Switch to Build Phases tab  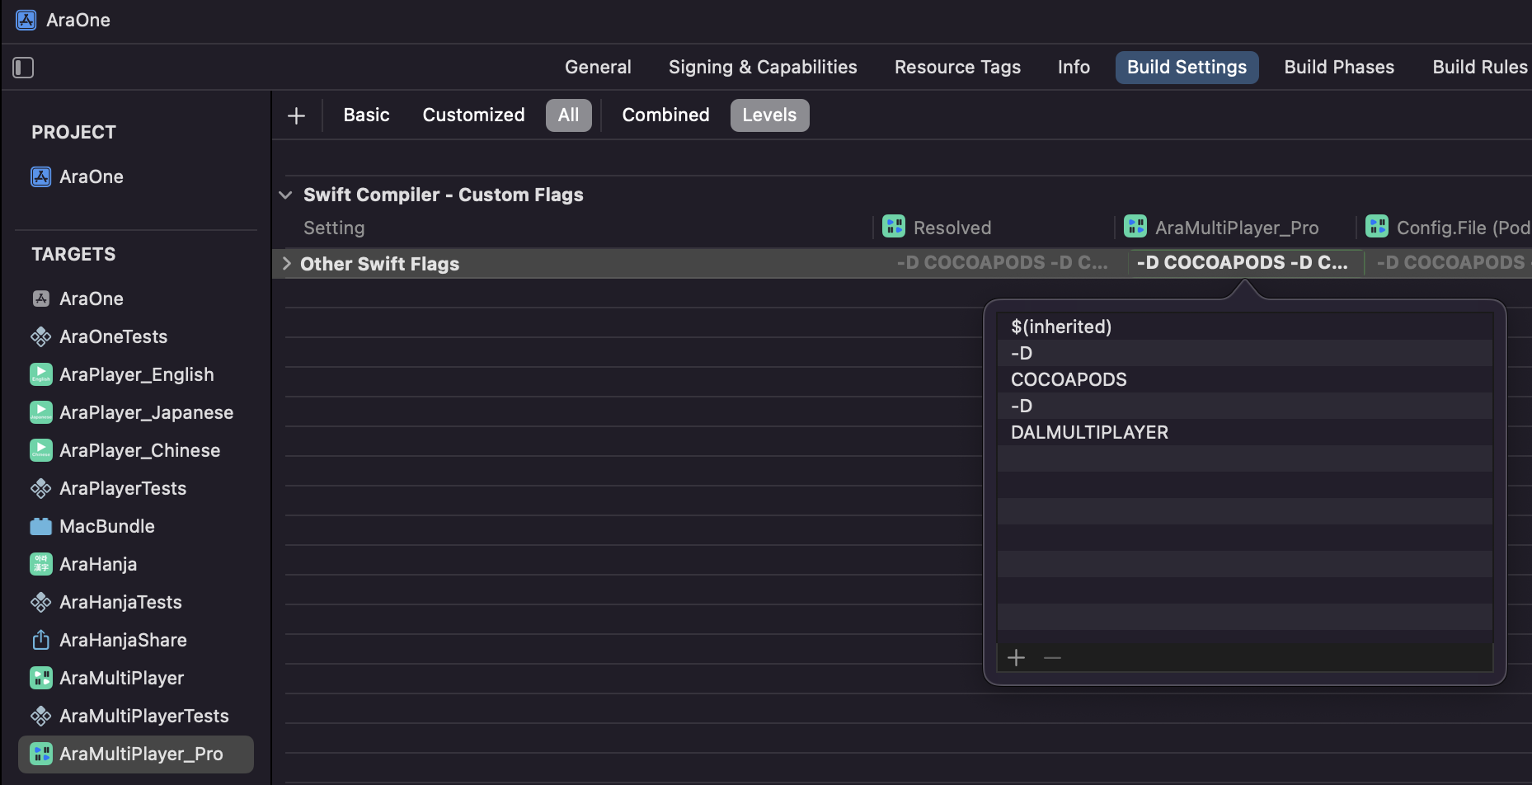tap(1339, 68)
